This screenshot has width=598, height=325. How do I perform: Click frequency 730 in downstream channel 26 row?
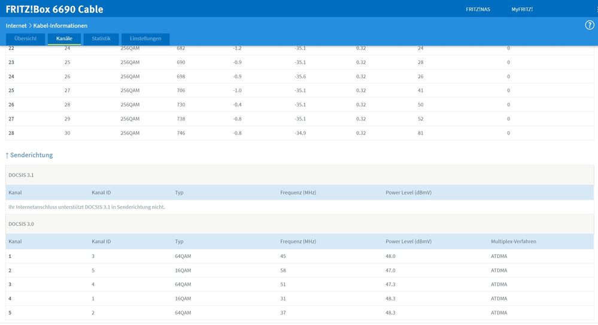coord(181,105)
